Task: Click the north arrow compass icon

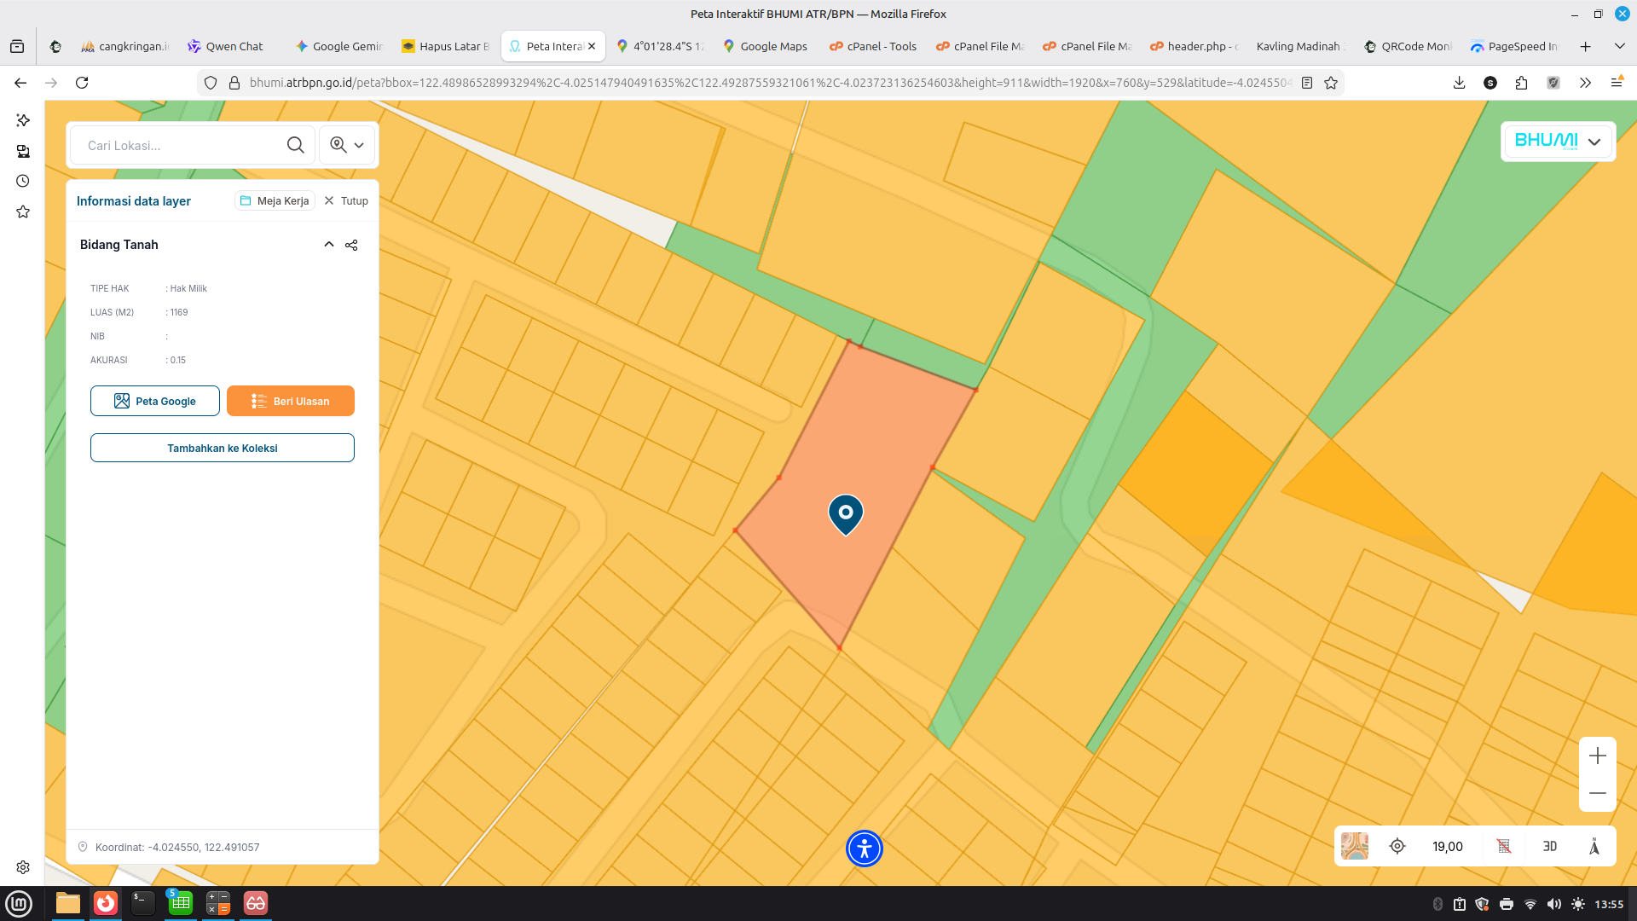Action: coord(1594,846)
